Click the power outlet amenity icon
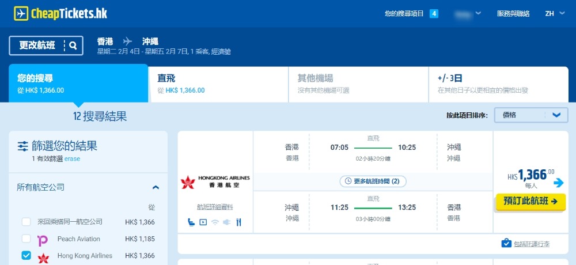This screenshot has width=576, height=265. (226, 222)
